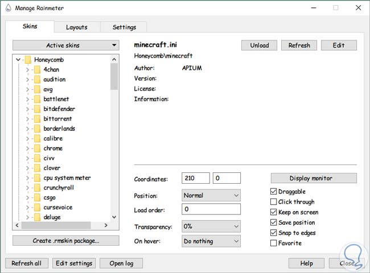
Task: Click the Load order input field
Action: click(x=211, y=210)
